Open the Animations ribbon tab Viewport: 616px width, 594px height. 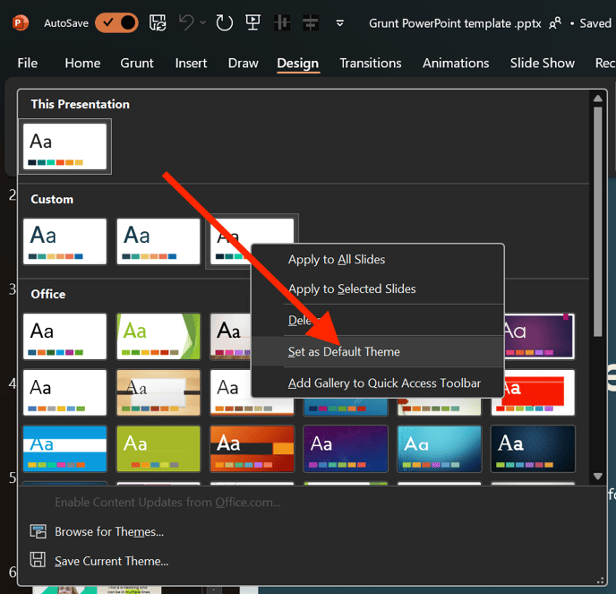pos(456,63)
